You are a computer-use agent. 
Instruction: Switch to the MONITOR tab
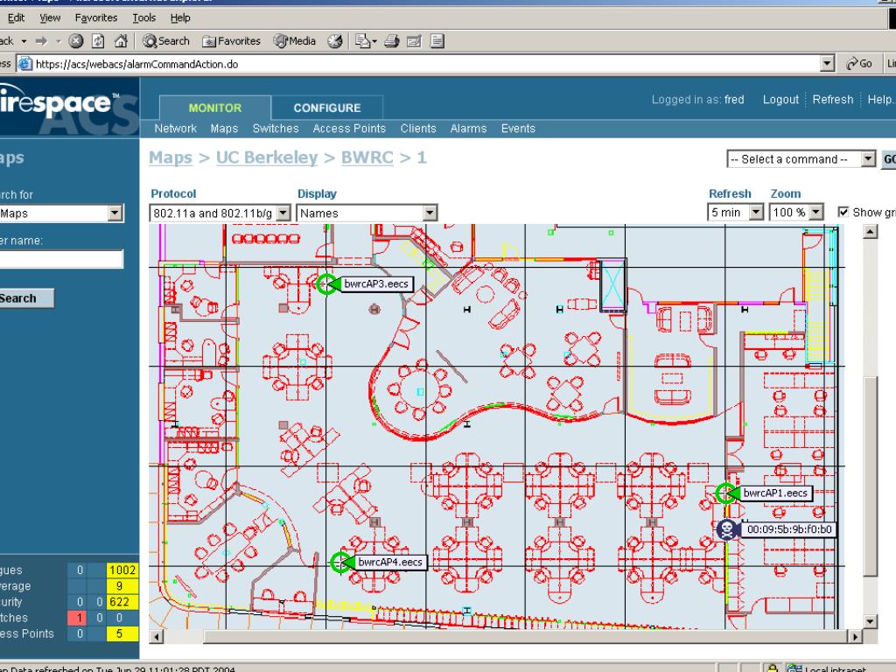tap(215, 108)
